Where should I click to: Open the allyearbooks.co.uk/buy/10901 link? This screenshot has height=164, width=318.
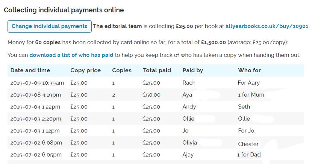click(x=267, y=26)
